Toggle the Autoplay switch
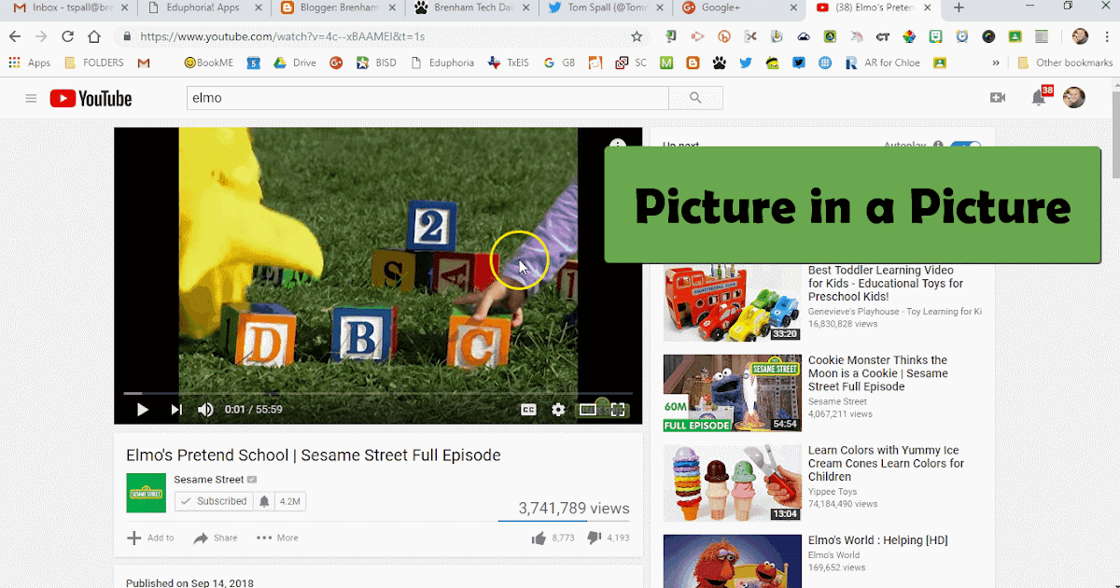The height and width of the screenshot is (588, 1120). pyautogui.click(x=966, y=147)
